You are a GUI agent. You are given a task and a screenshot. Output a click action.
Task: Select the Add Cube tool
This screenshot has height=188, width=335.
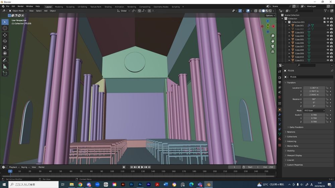point(5,74)
